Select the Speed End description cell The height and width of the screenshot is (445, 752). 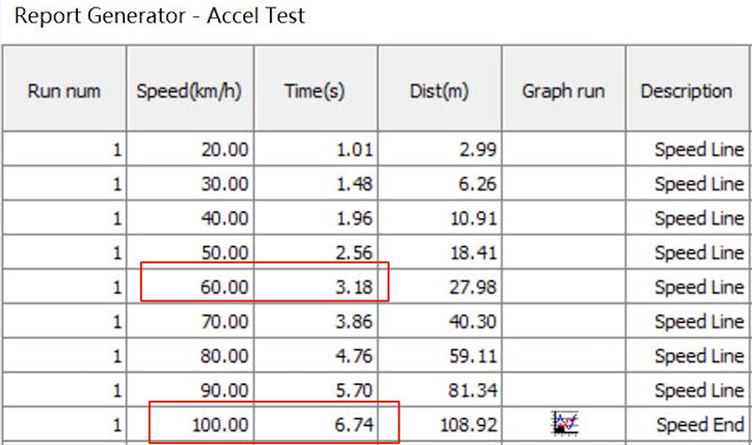click(x=688, y=424)
